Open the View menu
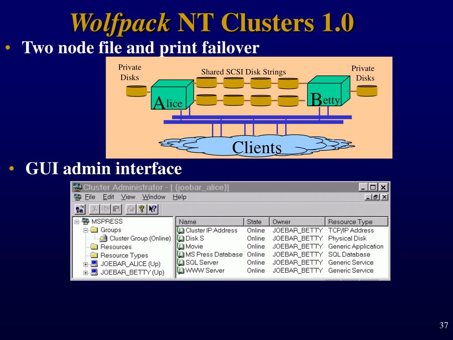The image size is (453, 340). (128, 197)
